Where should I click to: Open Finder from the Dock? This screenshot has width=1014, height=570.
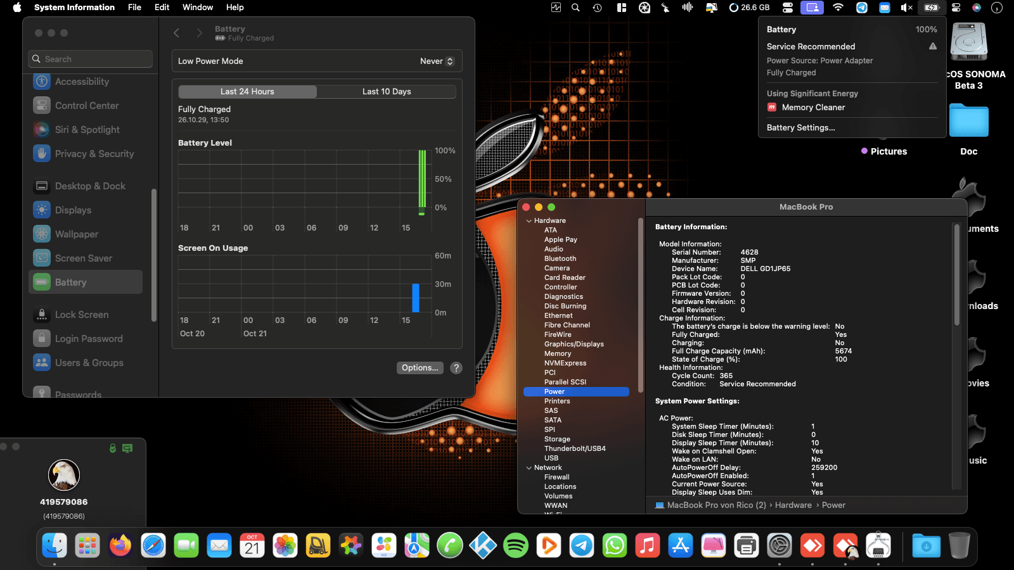55,545
